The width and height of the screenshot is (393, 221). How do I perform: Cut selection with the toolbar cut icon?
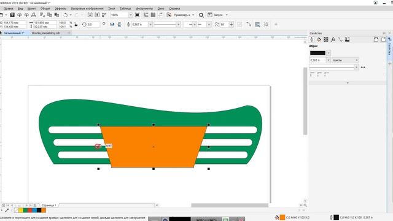click(42, 15)
